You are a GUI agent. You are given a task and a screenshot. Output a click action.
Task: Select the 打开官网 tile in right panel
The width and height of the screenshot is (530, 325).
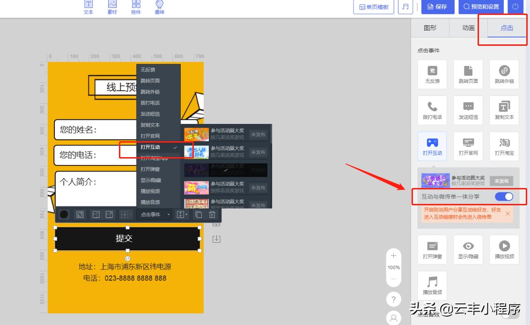click(468, 146)
